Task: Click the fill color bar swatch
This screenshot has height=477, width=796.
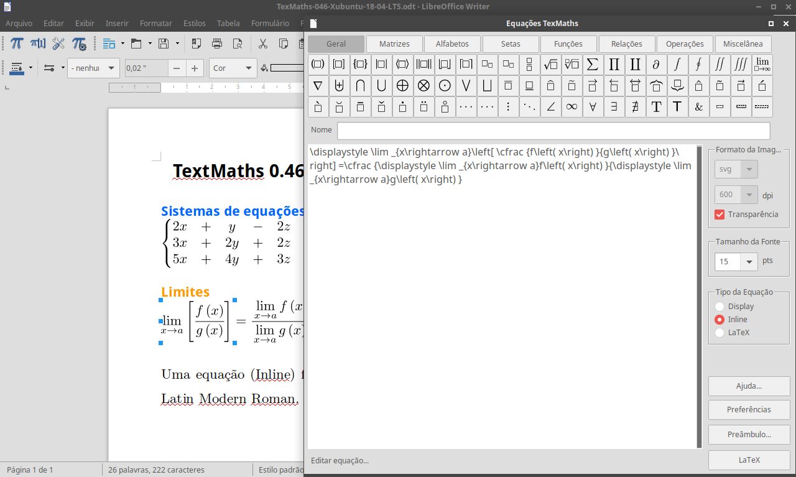Action: [287, 68]
